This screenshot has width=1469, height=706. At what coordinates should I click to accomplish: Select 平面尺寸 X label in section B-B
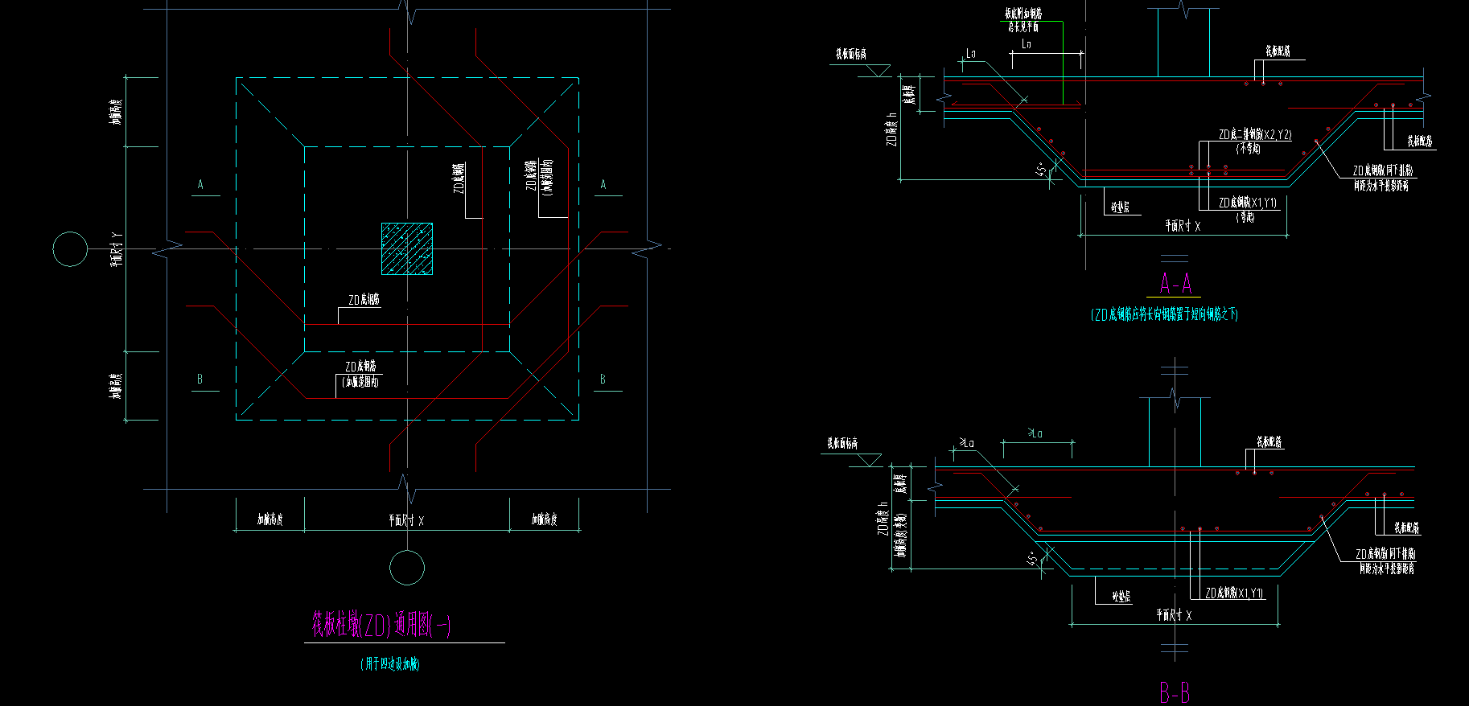click(1174, 615)
